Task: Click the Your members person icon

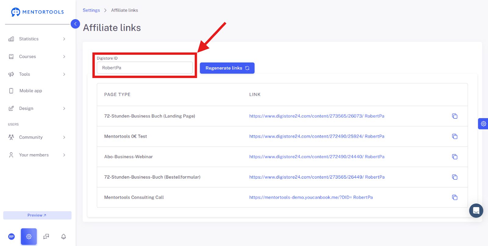Action: point(11,155)
